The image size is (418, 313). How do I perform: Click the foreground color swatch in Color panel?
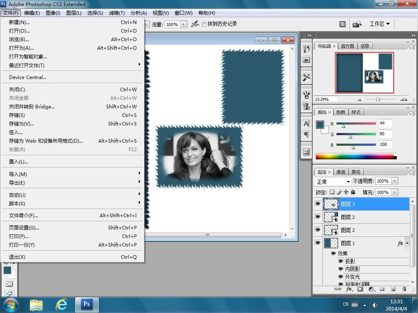coord(320,125)
